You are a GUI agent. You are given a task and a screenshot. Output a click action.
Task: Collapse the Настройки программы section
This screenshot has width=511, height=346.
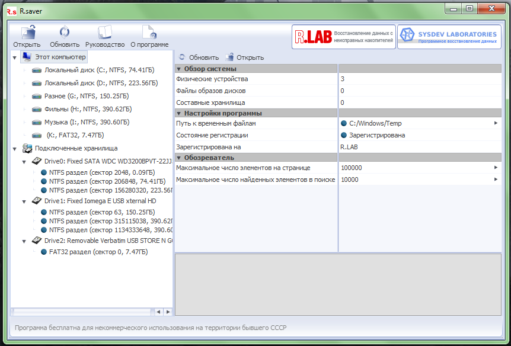coord(179,113)
